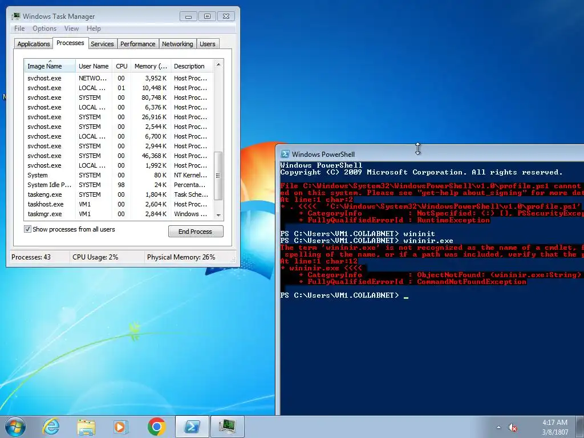Launch Internet Explorer from taskbar

pos(51,427)
